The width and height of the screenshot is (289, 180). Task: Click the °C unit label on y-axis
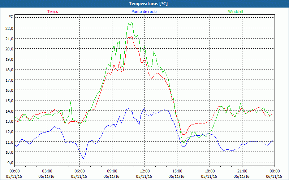click(11, 17)
